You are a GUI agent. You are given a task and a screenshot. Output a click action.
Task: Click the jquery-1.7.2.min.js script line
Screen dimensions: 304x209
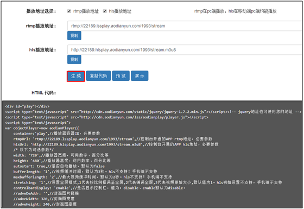click(x=153, y=112)
